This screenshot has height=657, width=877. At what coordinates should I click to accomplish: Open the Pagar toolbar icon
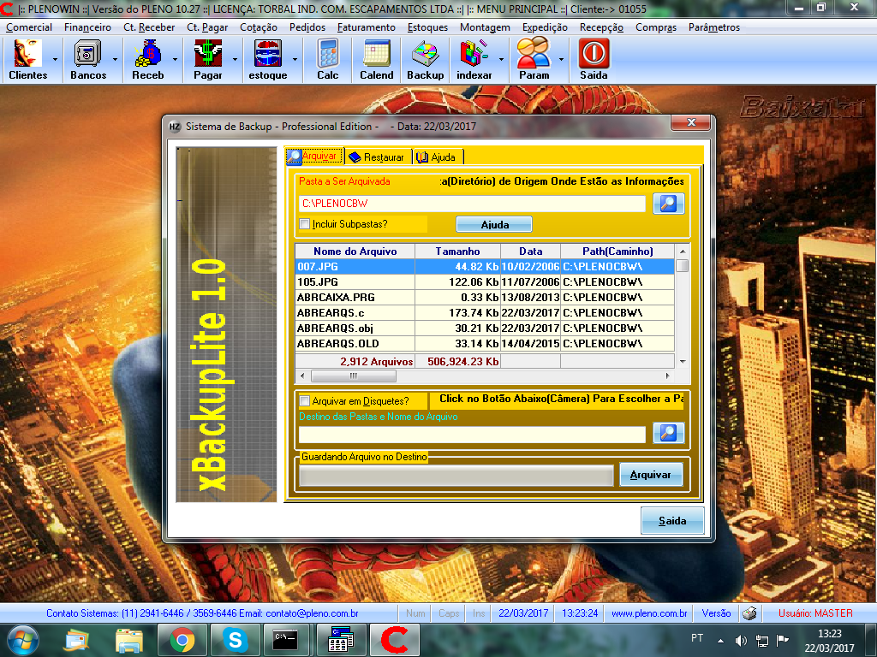pyautogui.click(x=207, y=59)
